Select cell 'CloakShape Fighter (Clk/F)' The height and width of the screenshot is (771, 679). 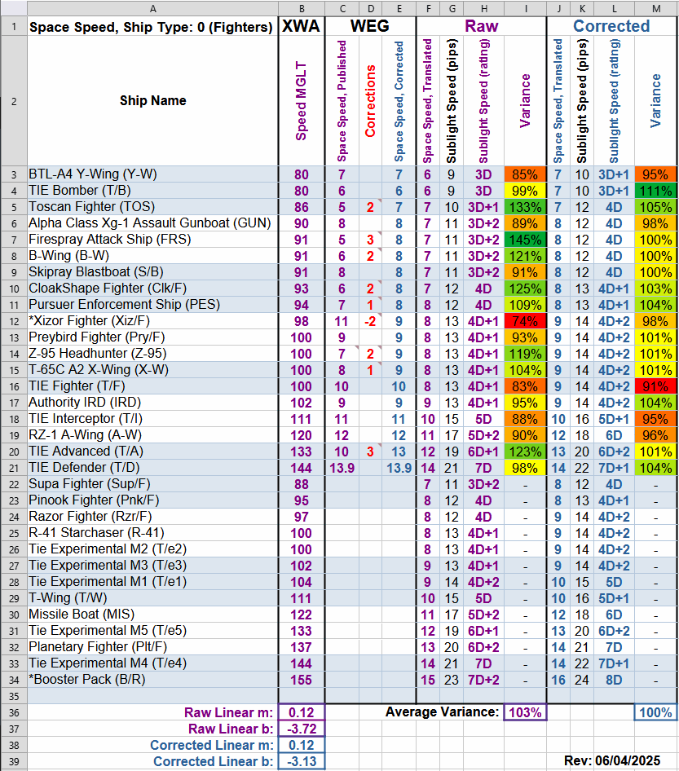[153, 289]
